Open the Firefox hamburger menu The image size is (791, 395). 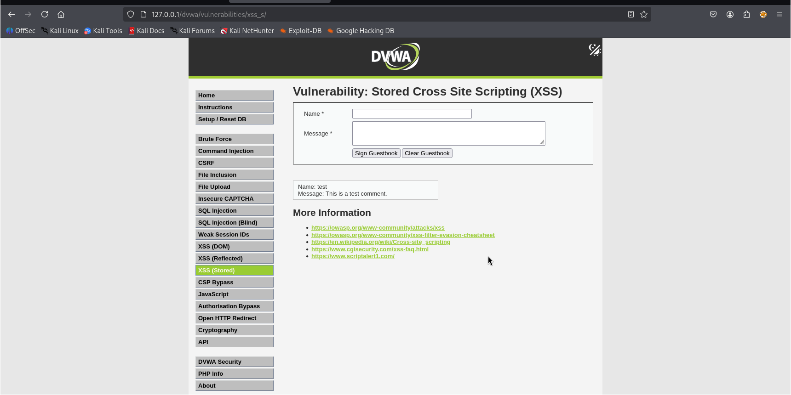[x=780, y=14]
